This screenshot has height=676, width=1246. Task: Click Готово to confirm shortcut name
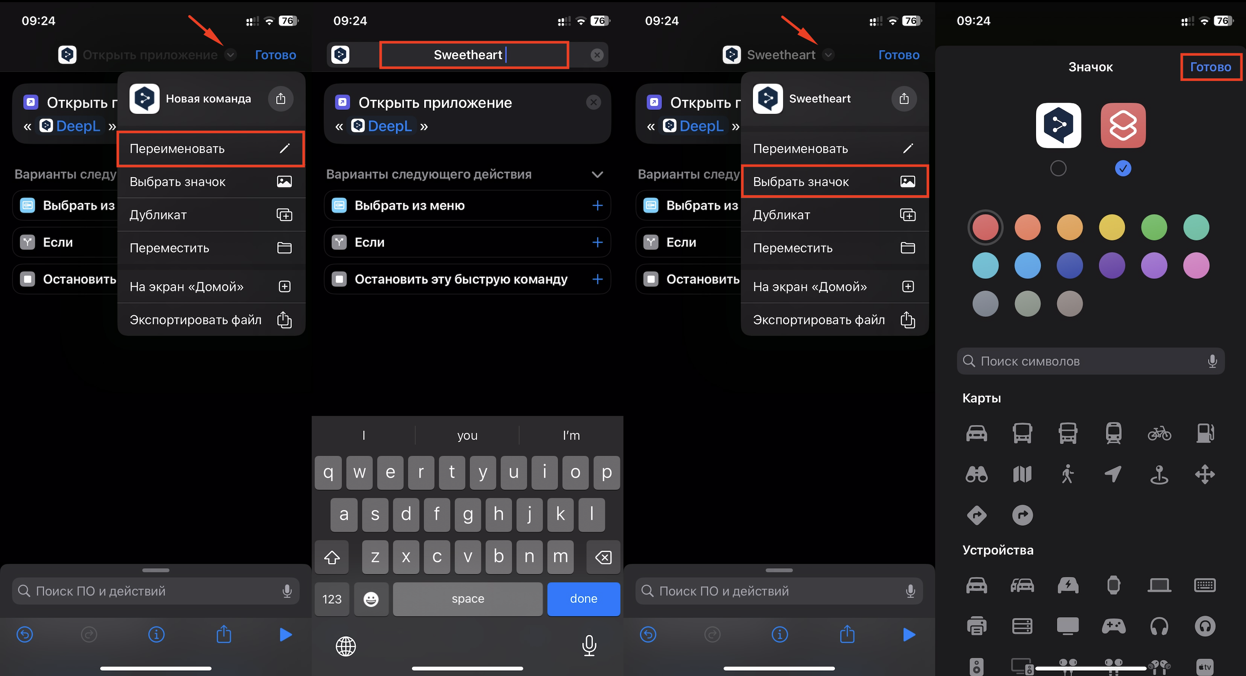pyautogui.click(x=899, y=54)
